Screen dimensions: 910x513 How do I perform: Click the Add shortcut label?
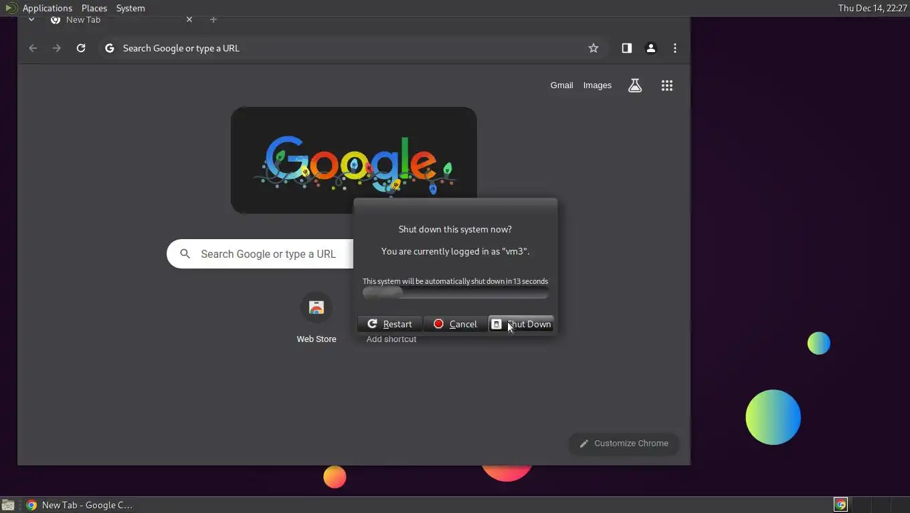391,339
